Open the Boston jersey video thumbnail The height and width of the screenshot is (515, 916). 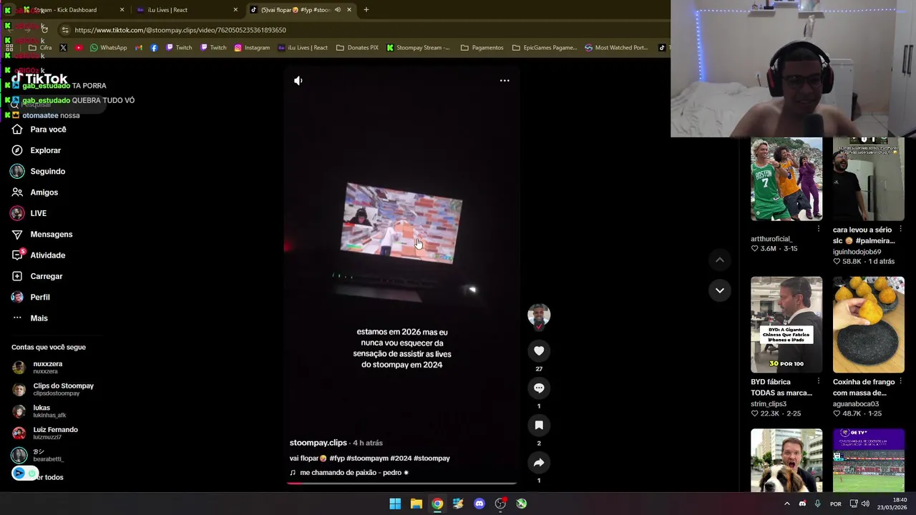[786, 179]
